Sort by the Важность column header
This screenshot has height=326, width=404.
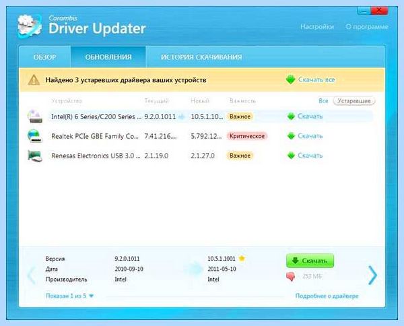[242, 101]
